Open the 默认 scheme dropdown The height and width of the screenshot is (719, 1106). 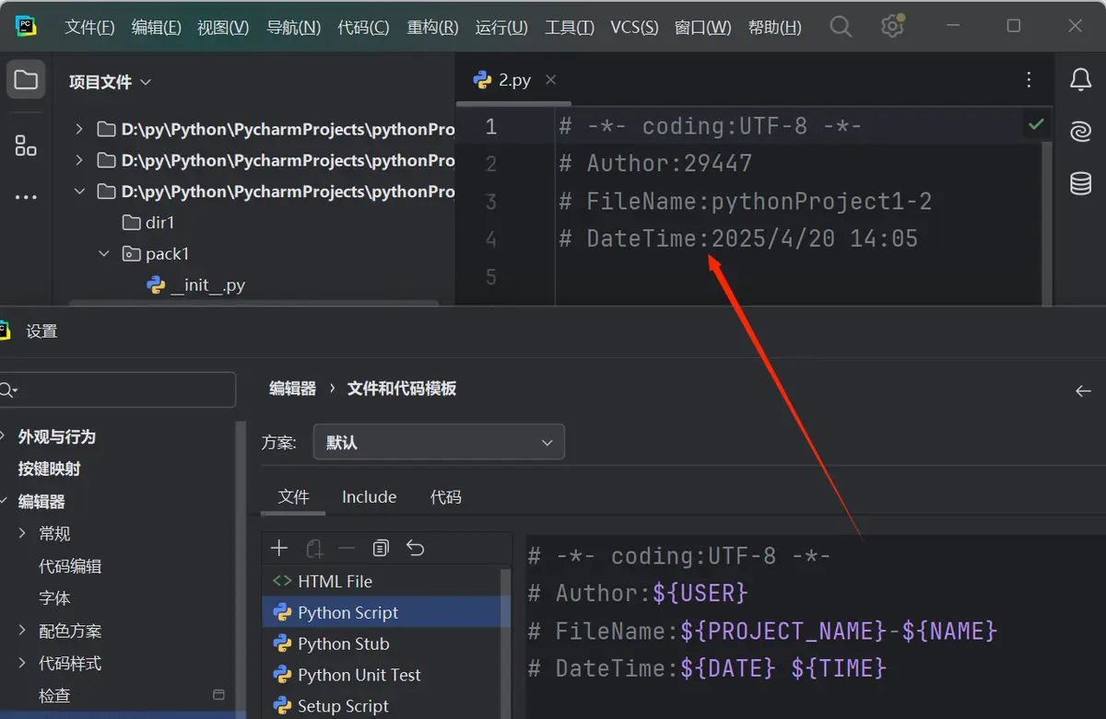pyautogui.click(x=438, y=442)
